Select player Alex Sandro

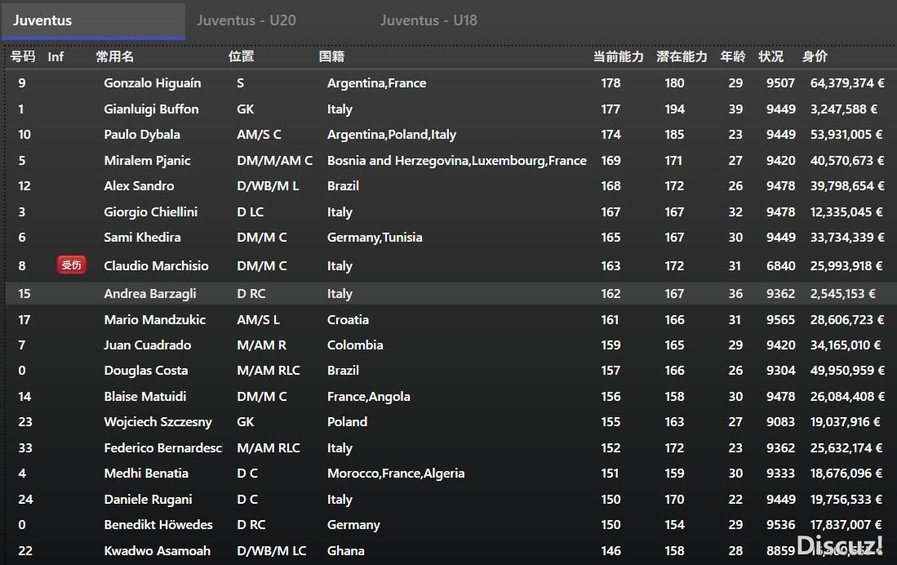tap(139, 186)
